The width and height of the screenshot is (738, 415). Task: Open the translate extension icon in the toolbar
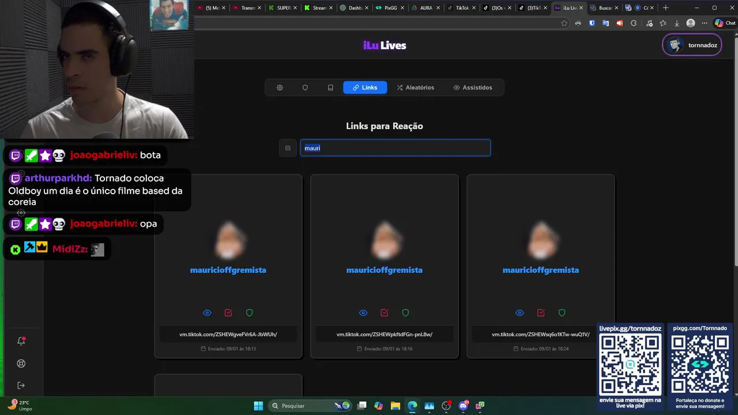coord(605,23)
